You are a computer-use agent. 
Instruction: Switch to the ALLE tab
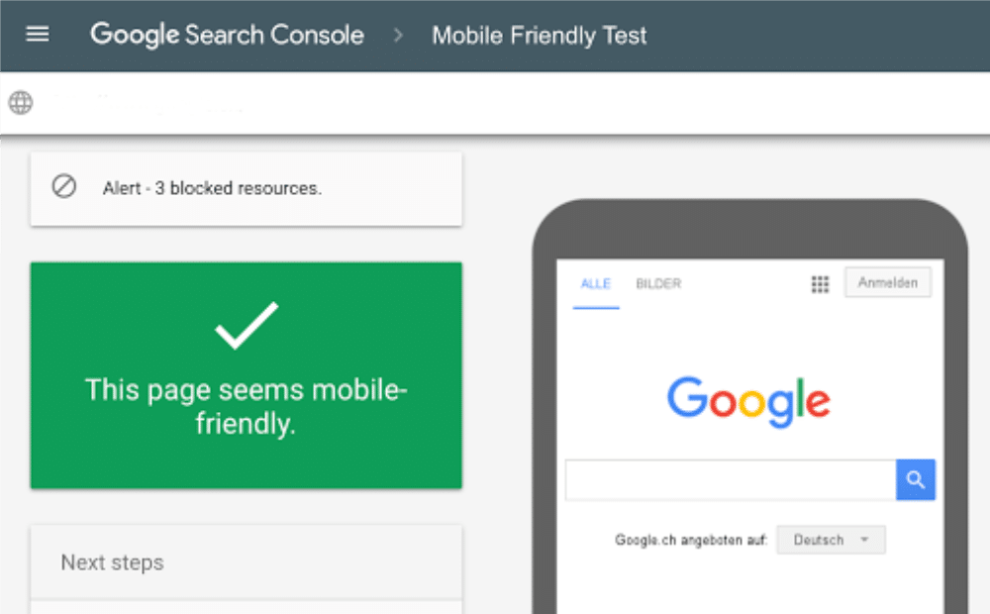[x=595, y=283]
